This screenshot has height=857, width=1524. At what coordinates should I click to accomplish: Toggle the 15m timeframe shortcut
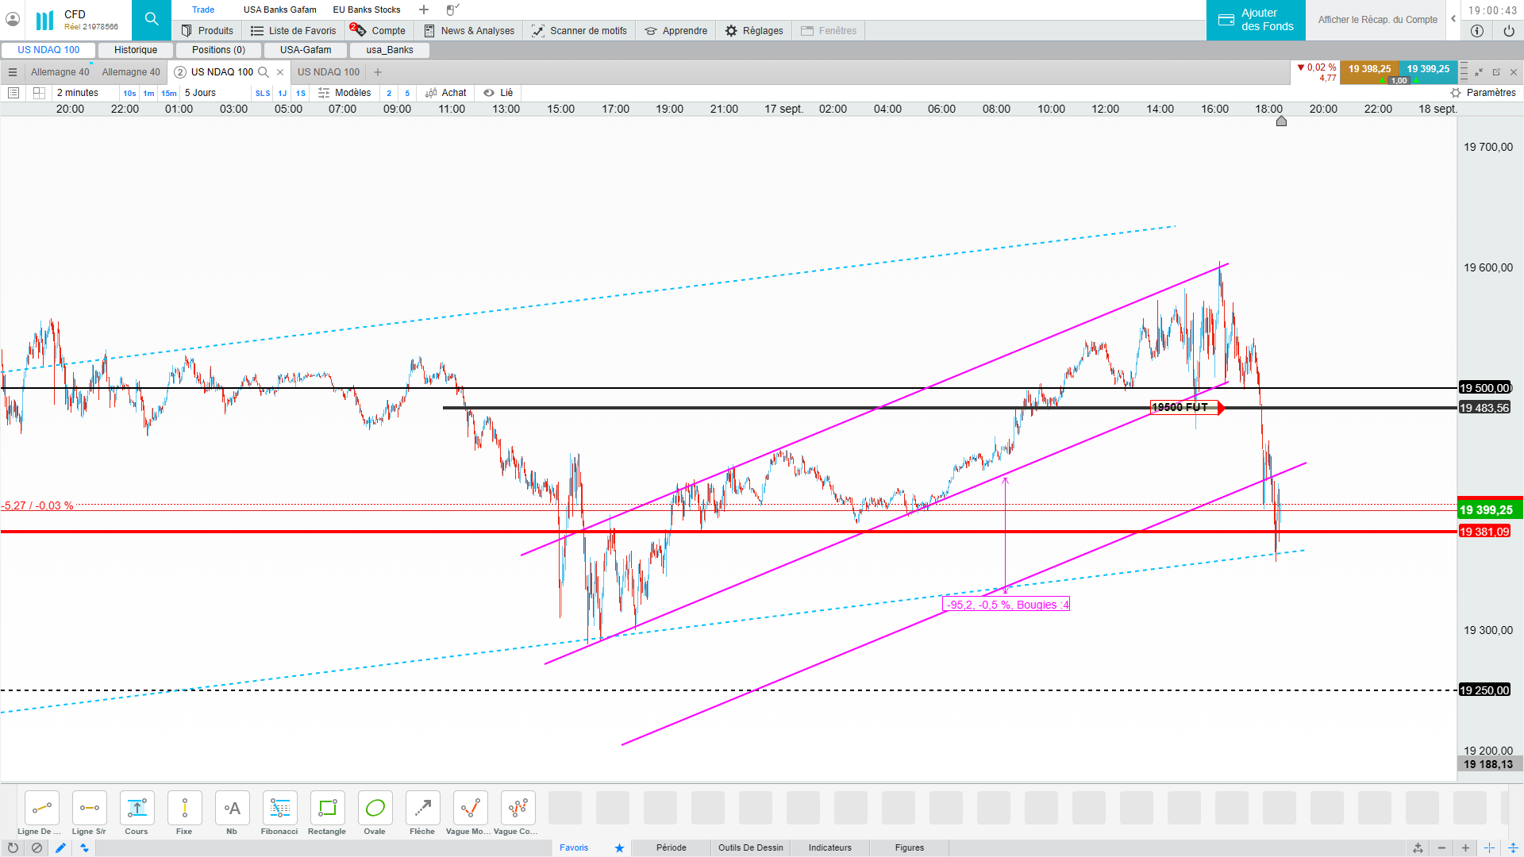169,94
